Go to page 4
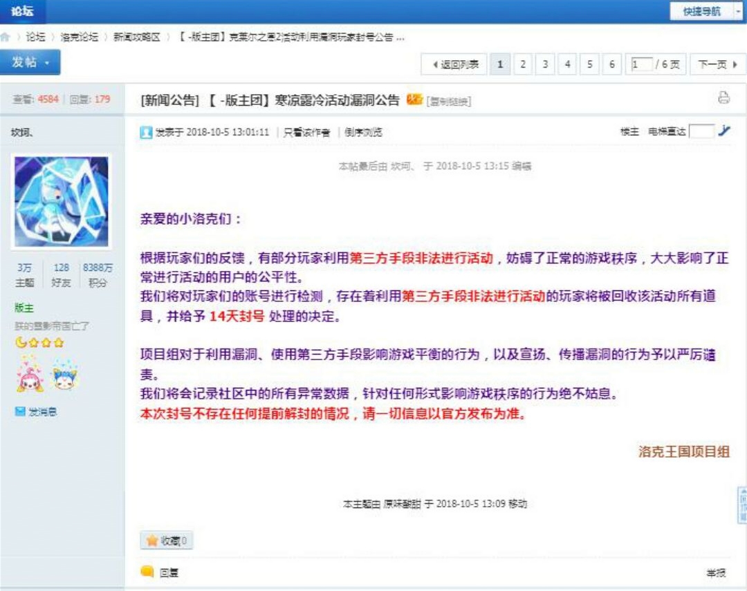Image resolution: width=747 pixels, height=591 pixels. (x=567, y=64)
